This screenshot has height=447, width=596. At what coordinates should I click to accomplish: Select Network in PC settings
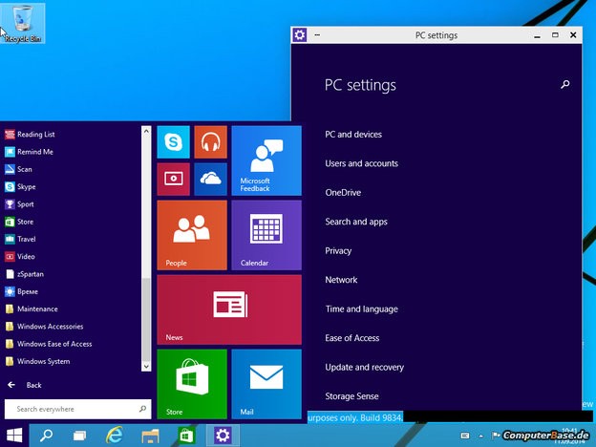point(341,280)
